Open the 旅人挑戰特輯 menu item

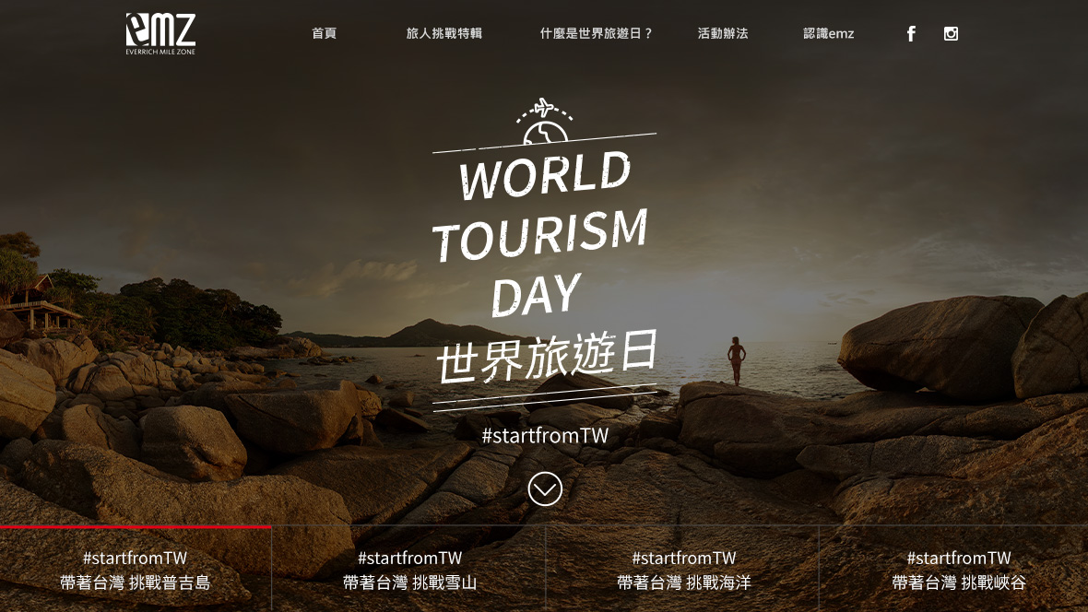(x=443, y=34)
